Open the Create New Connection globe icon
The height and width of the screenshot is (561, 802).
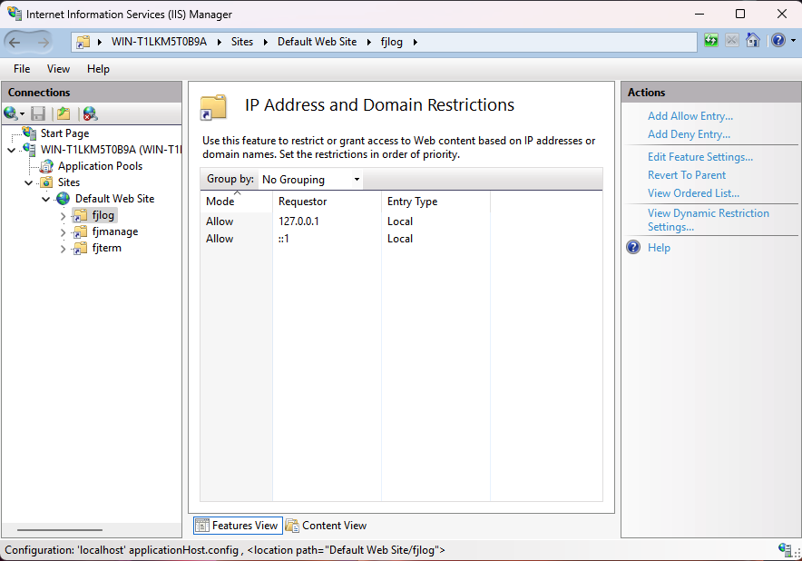pos(12,113)
